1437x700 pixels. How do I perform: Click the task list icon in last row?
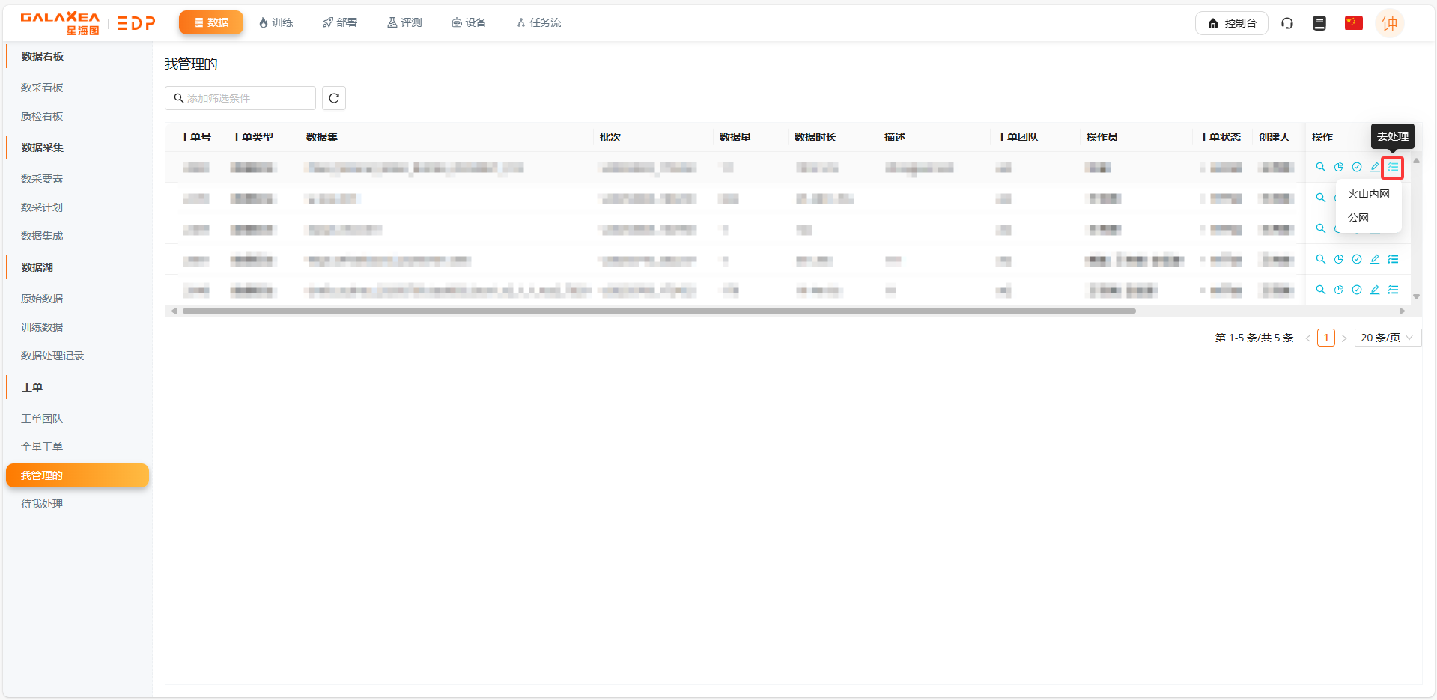(1393, 290)
